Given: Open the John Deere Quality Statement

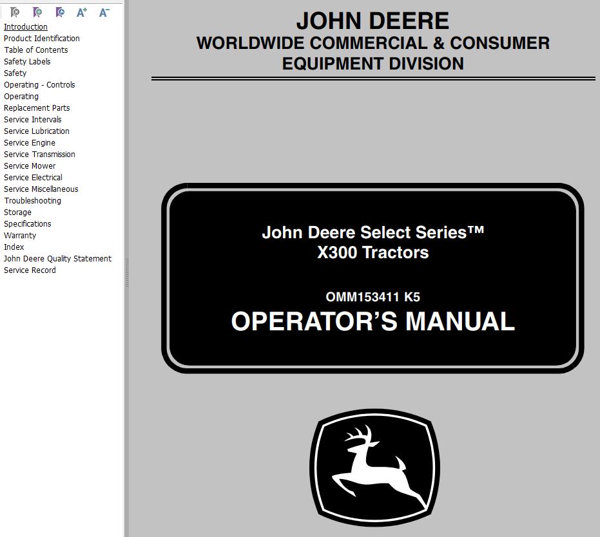Looking at the screenshot, I should point(57,258).
